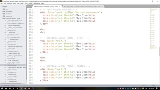Open the Tools menu
Screen dimensions: 160x90
[26, 3]
